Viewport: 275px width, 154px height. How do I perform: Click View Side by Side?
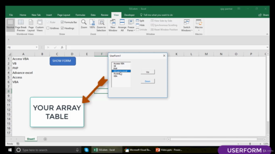coord(162,21)
